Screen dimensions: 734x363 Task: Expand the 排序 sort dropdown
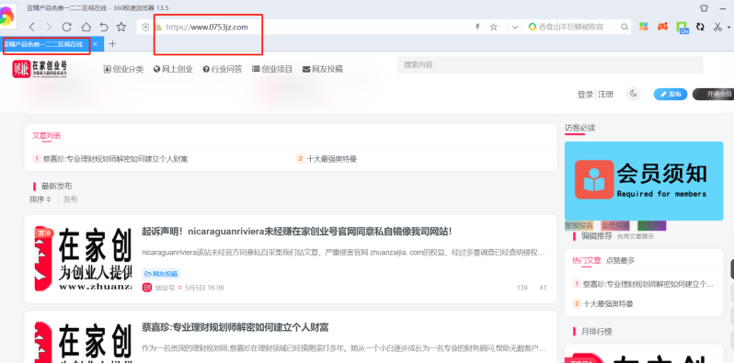tap(40, 199)
